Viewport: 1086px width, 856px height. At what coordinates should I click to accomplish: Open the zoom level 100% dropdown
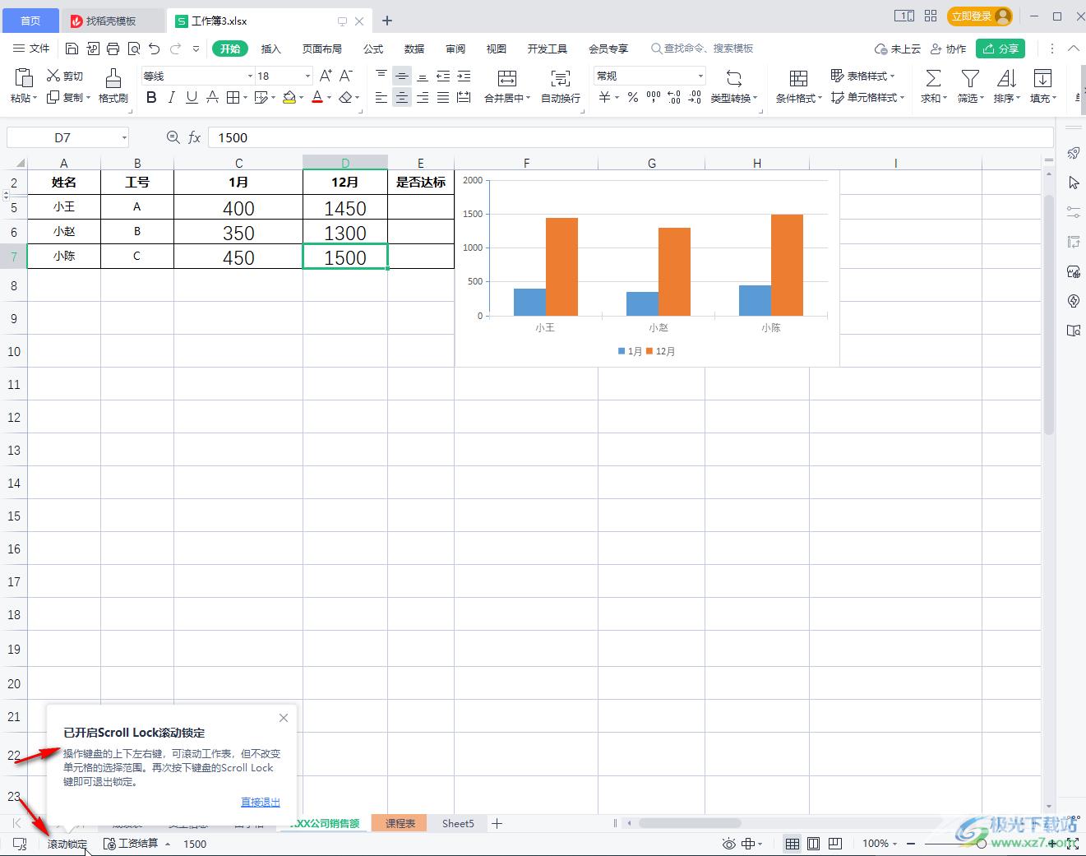pos(880,844)
